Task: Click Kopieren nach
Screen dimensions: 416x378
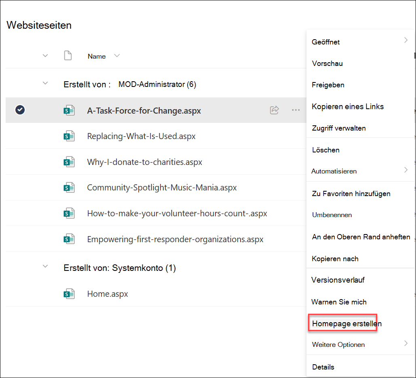Action: click(335, 259)
